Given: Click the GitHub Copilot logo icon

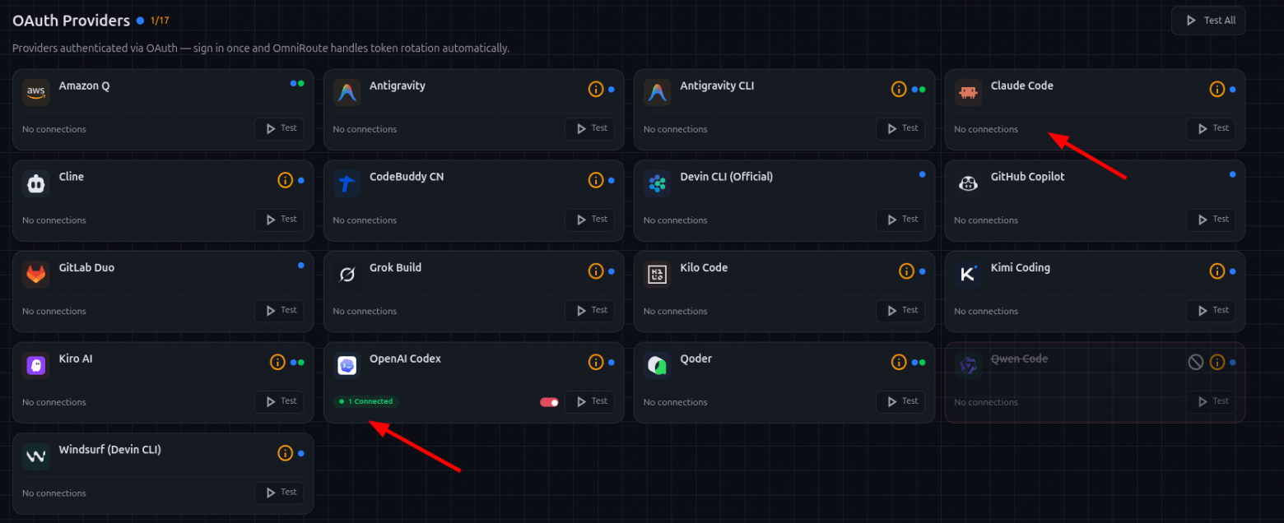Looking at the screenshot, I should [968, 183].
